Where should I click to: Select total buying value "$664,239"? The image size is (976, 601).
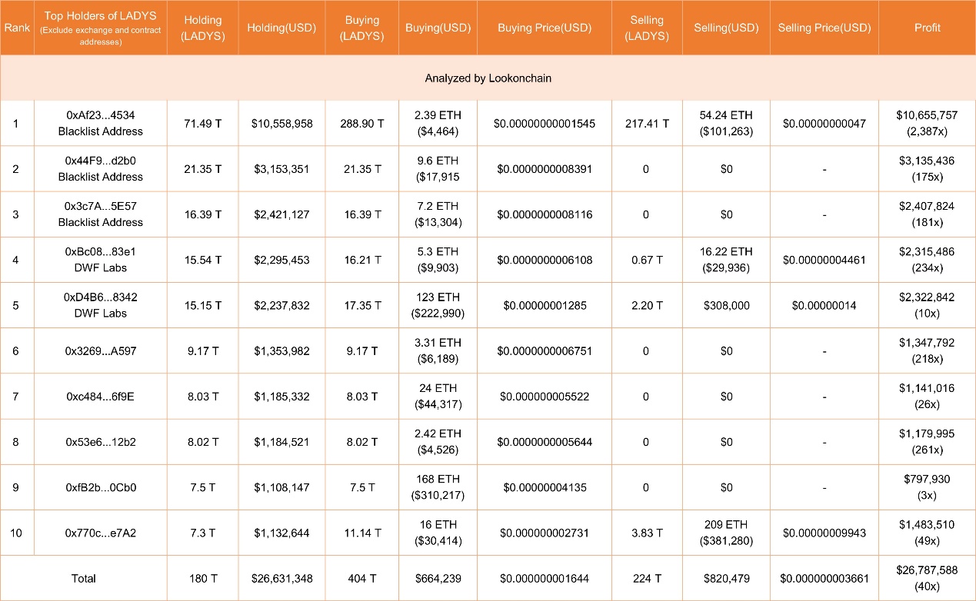pos(438,578)
